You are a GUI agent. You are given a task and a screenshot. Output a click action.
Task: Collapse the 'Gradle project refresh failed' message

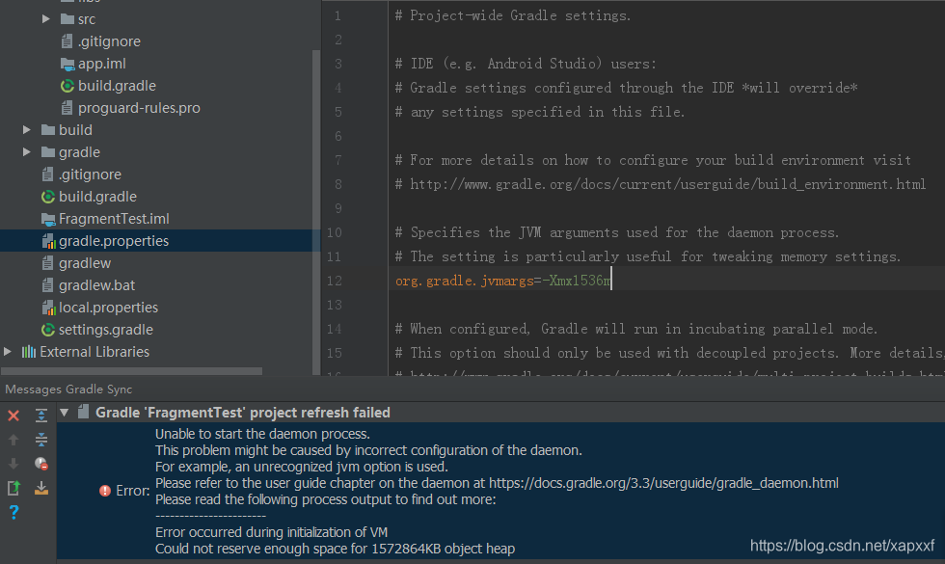click(63, 412)
